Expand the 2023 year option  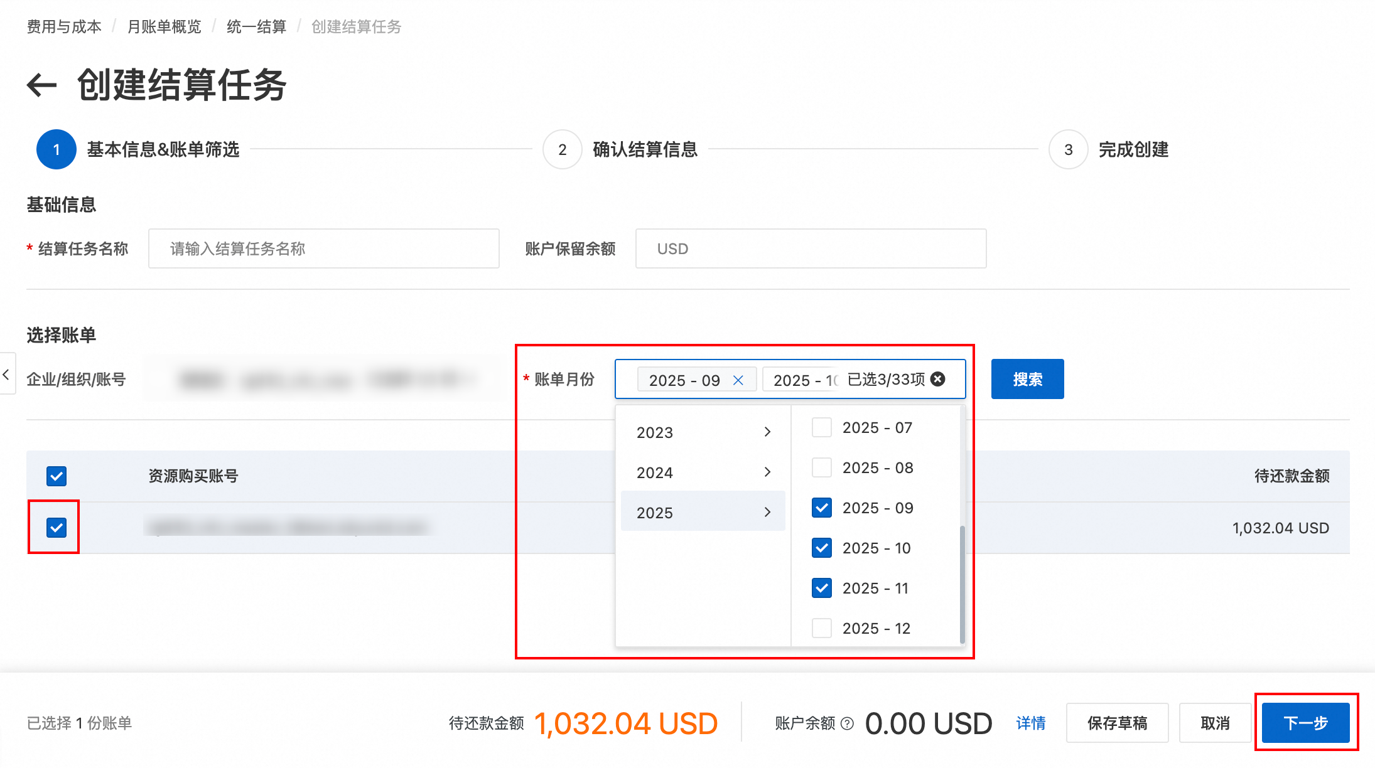[703, 432]
